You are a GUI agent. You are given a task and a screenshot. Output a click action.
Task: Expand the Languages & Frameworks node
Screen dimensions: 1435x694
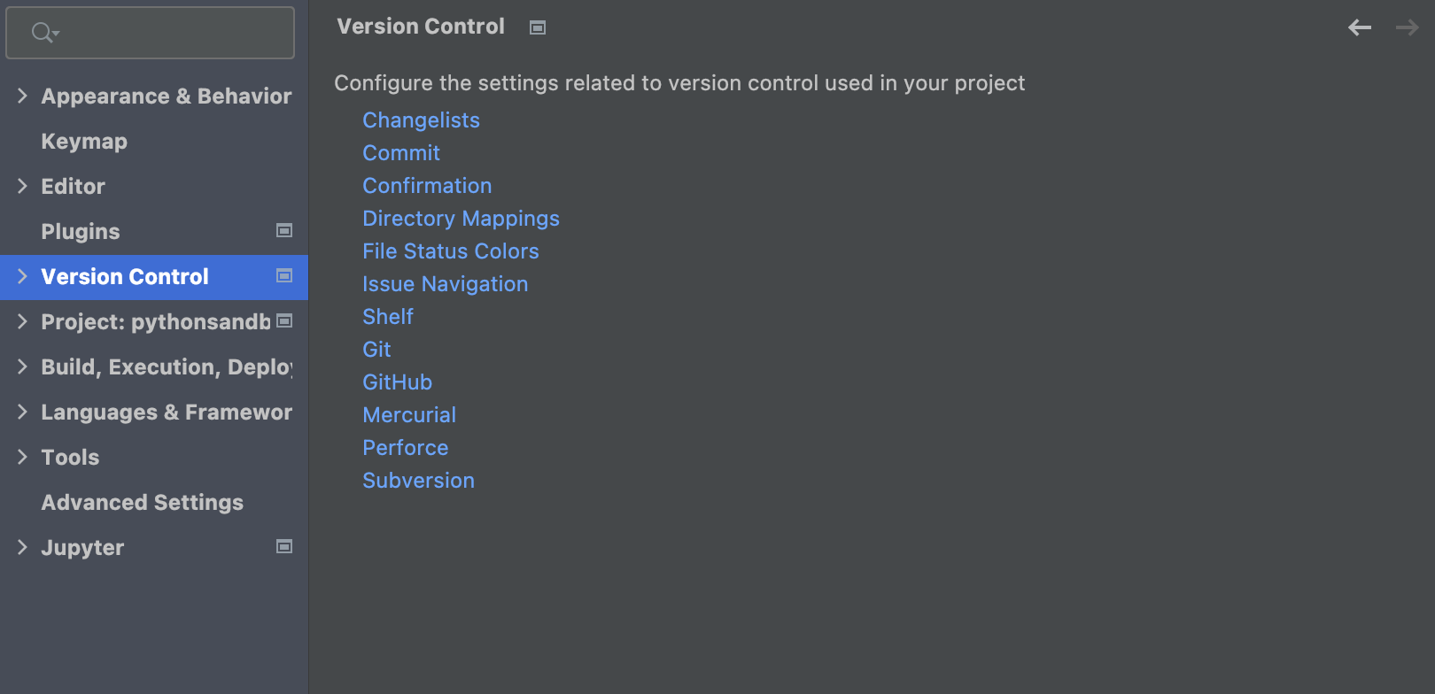[x=22, y=412]
